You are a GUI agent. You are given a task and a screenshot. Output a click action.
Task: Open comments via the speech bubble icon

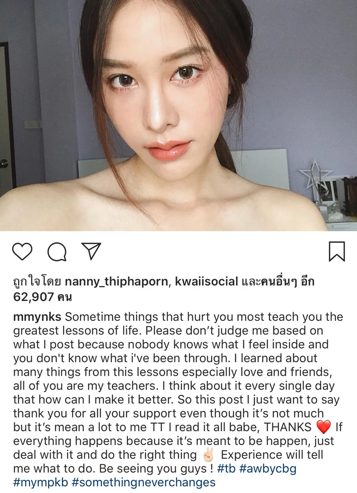coord(57,252)
